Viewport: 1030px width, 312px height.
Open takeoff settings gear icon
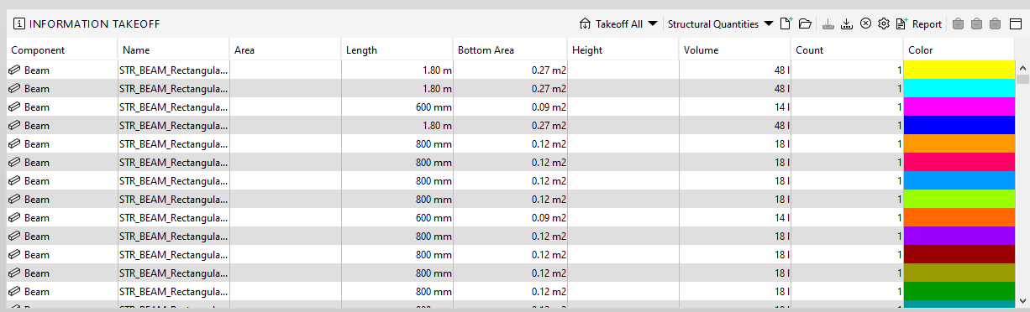[x=884, y=23]
